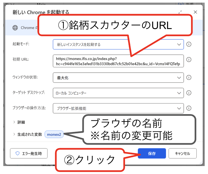Show info for the ウィンドウの状態 field
Viewport: 208px width, 174px height.
pos(189,78)
